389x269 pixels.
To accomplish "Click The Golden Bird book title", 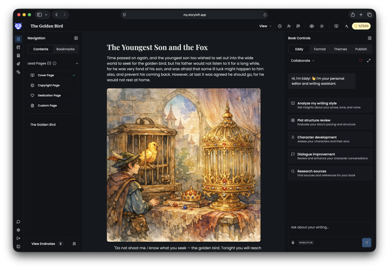I will (47, 26).
